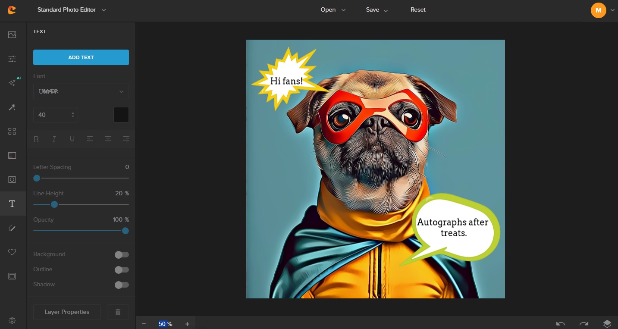Open the Save menu
Viewport: 618px width, 329px height.
pos(376,10)
